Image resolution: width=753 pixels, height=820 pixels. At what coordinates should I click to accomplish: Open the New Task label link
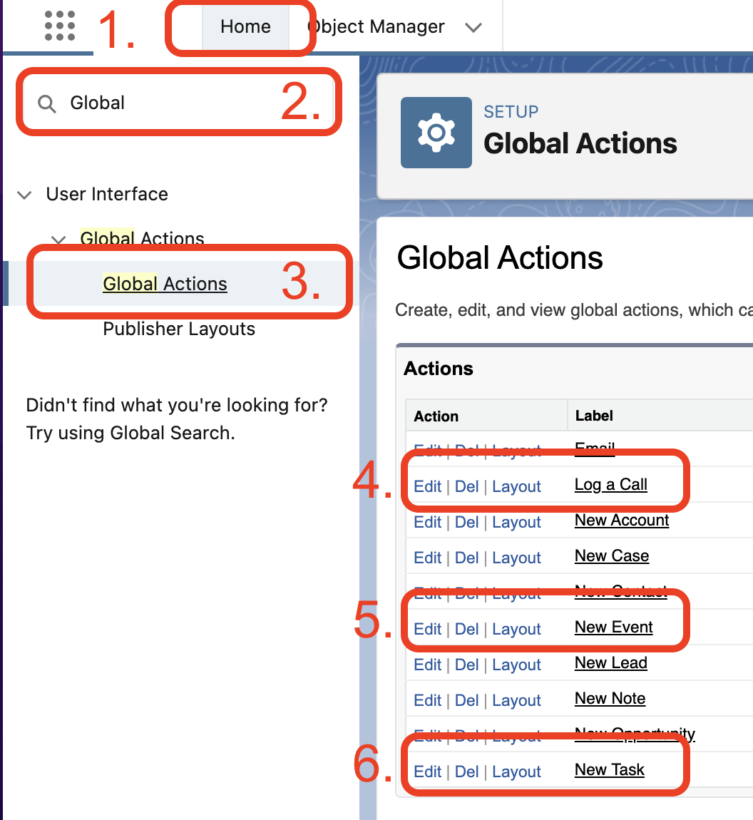tap(609, 770)
